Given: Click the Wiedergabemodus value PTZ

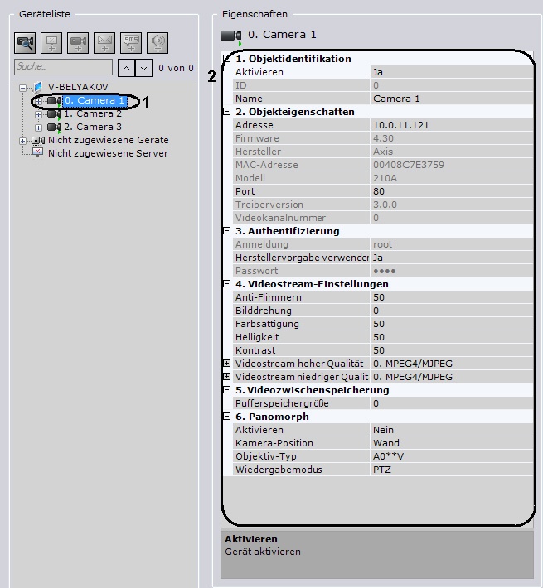Looking at the screenshot, I should click(x=452, y=470).
